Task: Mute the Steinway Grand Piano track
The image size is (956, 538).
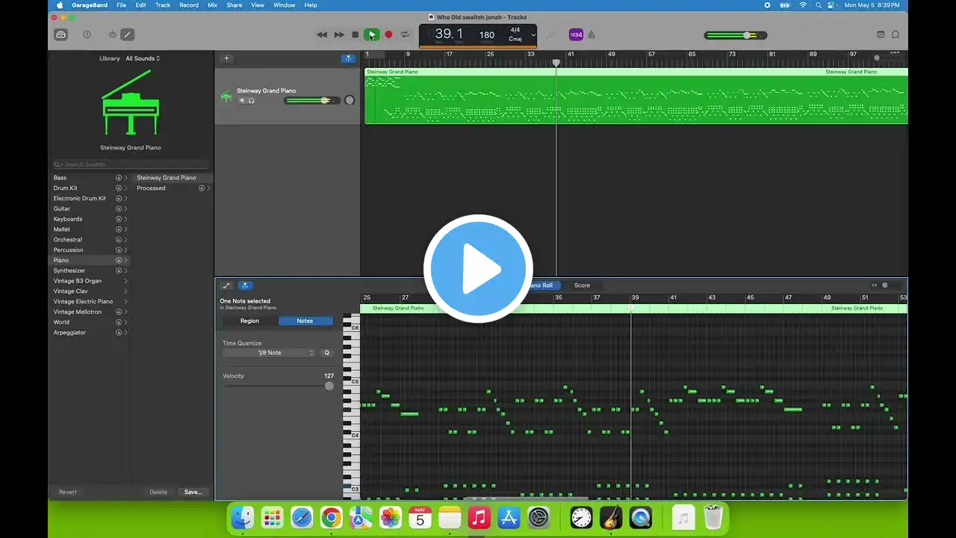Action: (242, 100)
